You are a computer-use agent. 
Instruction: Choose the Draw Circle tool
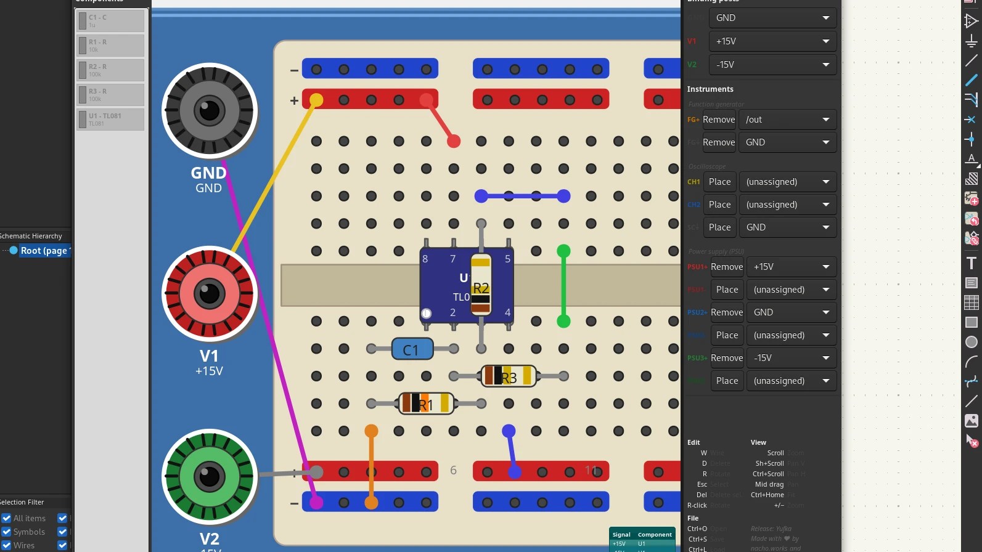[x=972, y=342]
